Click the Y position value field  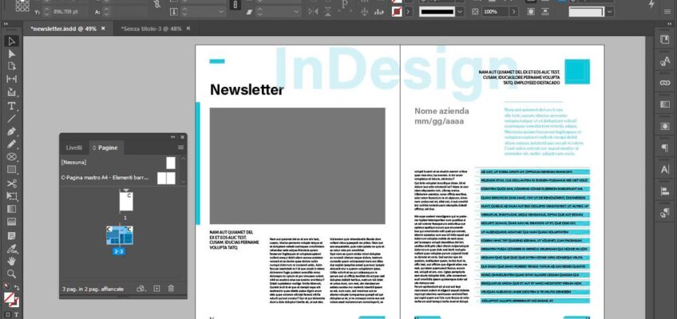click(x=68, y=12)
